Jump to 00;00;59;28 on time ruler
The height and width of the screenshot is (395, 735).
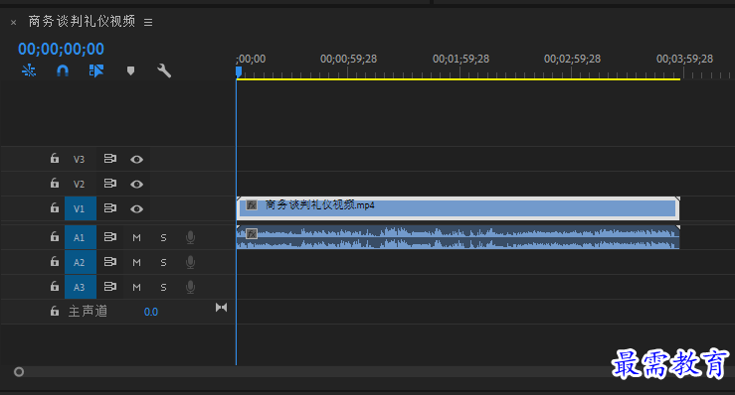tap(348, 59)
